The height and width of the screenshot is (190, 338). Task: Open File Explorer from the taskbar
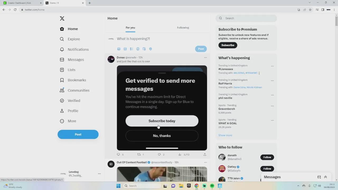(181, 186)
